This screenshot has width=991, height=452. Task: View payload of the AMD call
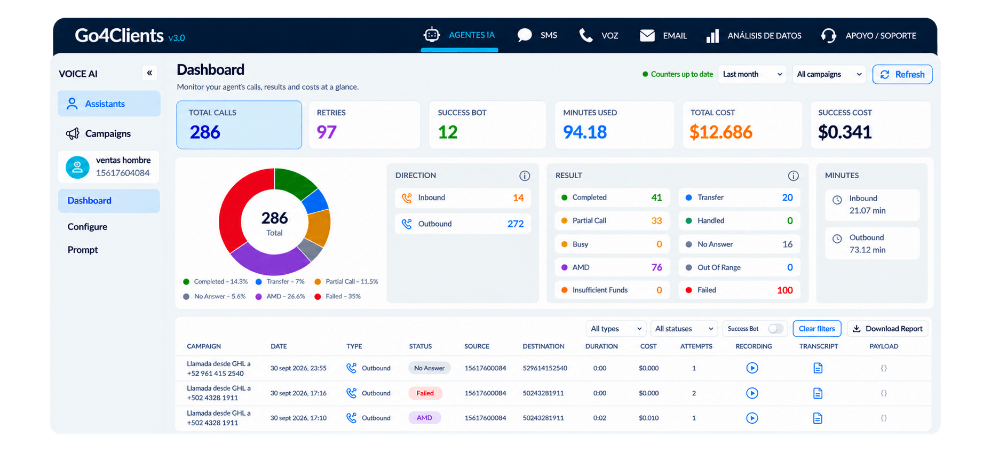tap(884, 418)
